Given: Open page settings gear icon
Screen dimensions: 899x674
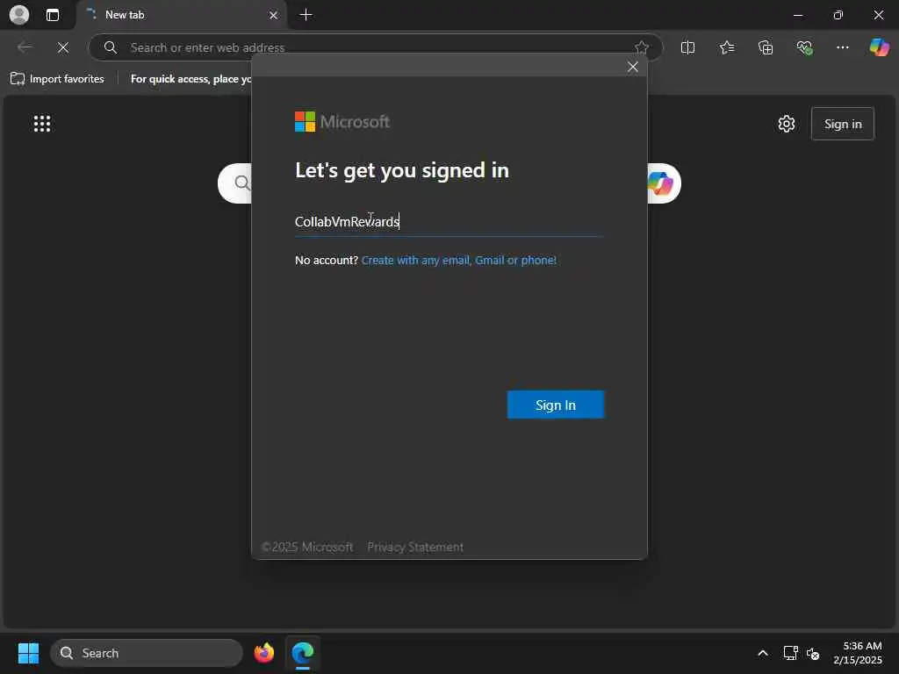Looking at the screenshot, I should pyautogui.click(x=787, y=124).
